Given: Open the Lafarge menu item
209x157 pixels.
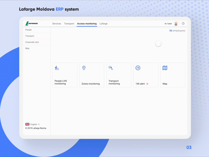Looking at the screenshot, I should click(103, 24).
